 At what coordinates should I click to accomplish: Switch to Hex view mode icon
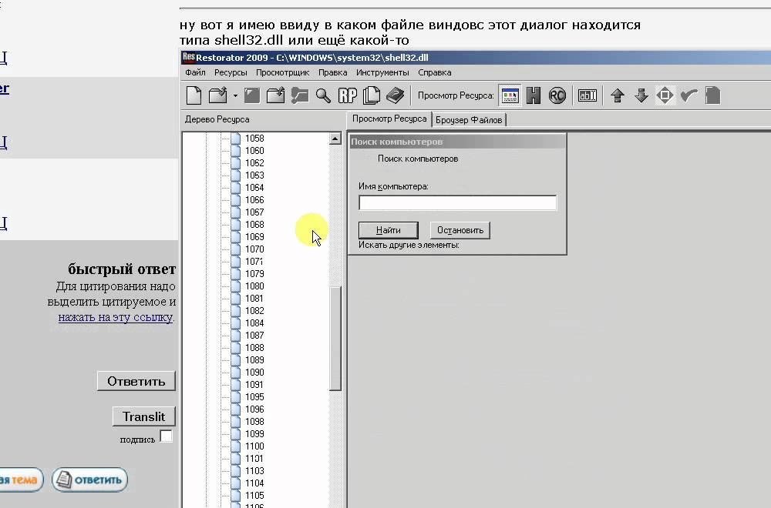tap(534, 95)
